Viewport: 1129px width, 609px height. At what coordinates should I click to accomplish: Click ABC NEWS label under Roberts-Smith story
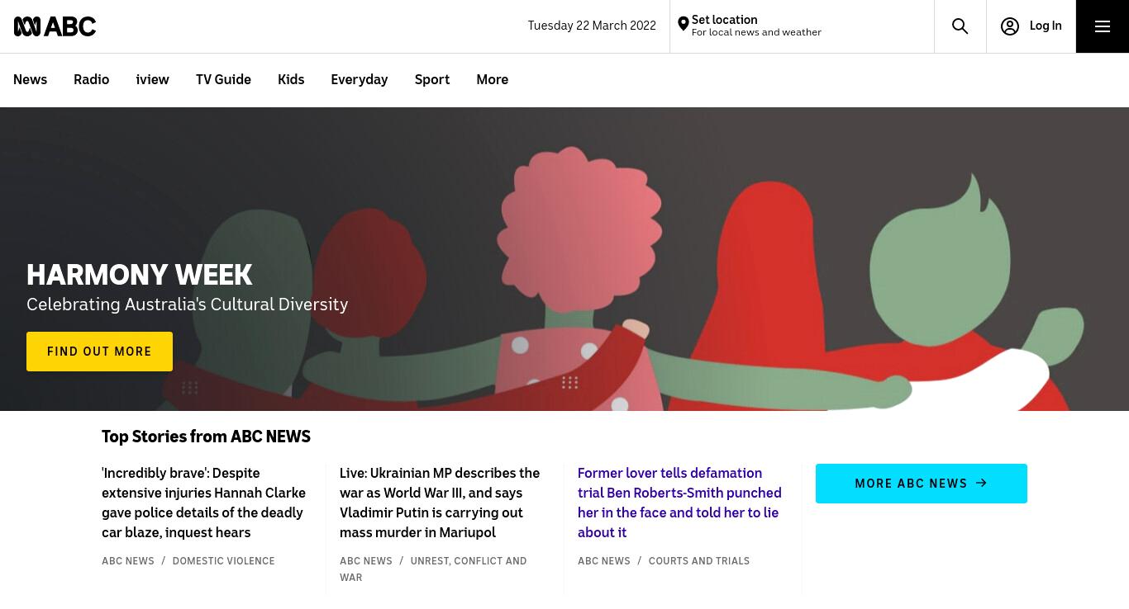[x=604, y=561]
